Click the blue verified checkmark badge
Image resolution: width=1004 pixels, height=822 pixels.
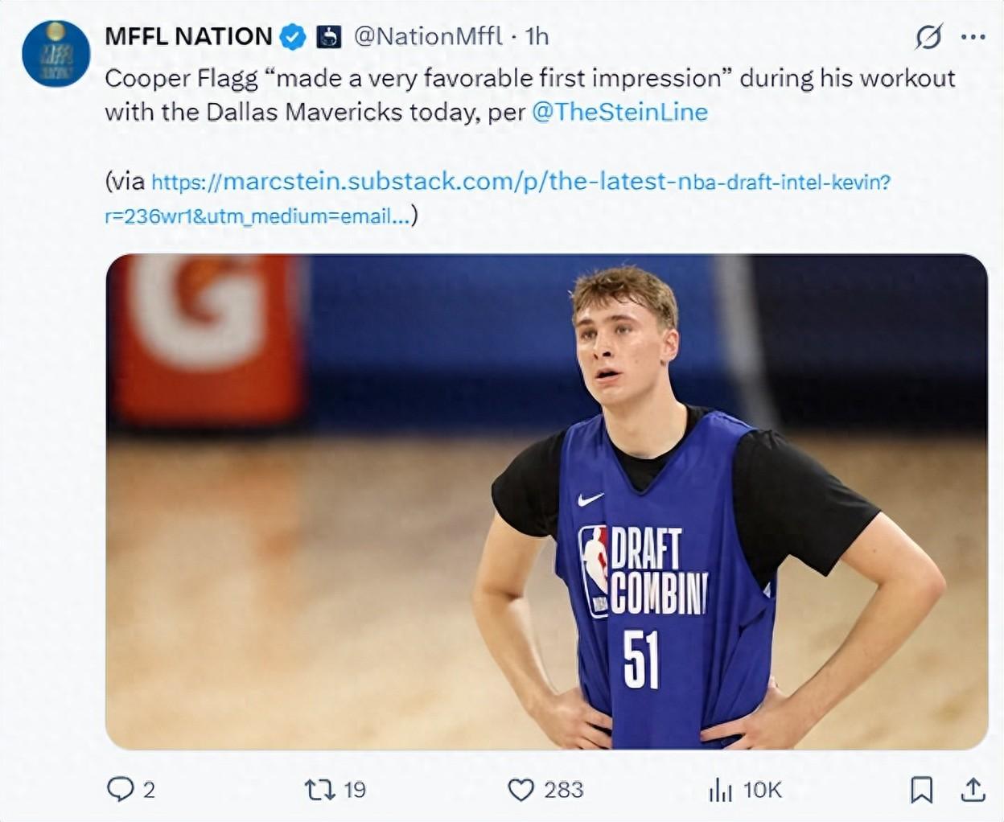[x=293, y=37]
